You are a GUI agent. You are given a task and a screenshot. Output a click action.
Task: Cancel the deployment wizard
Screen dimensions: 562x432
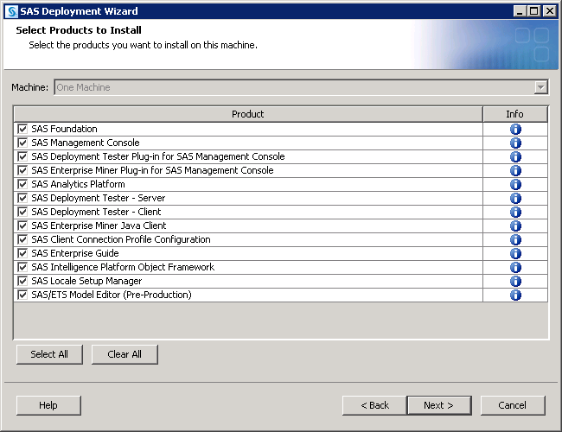[x=513, y=405]
